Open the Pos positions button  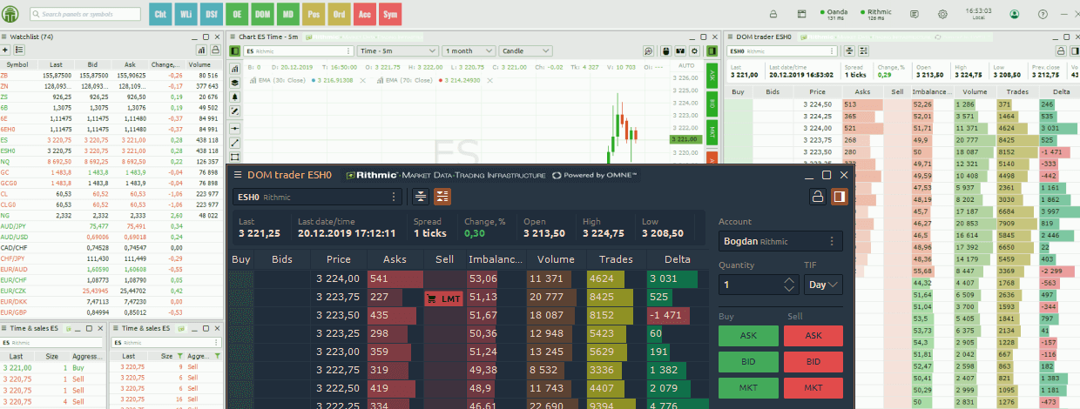coord(314,15)
